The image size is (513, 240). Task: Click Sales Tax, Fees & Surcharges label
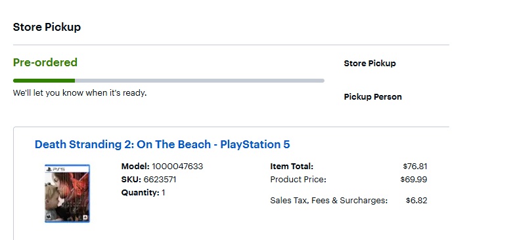pos(329,201)
